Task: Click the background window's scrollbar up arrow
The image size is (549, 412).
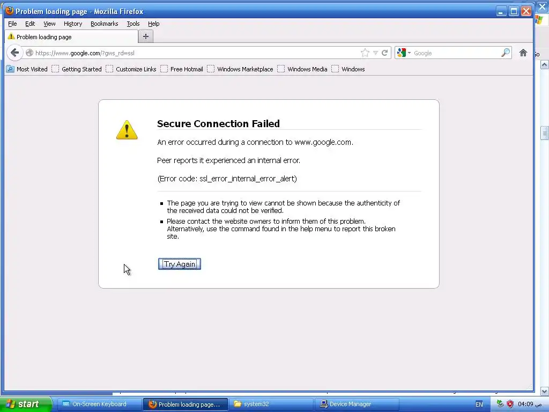Action: [544, 65]
